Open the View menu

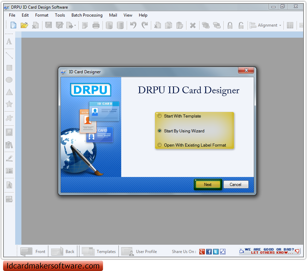click(x=128, y=15)
